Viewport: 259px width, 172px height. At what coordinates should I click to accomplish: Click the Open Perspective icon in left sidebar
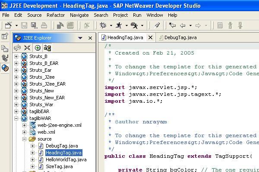[5, 37]
